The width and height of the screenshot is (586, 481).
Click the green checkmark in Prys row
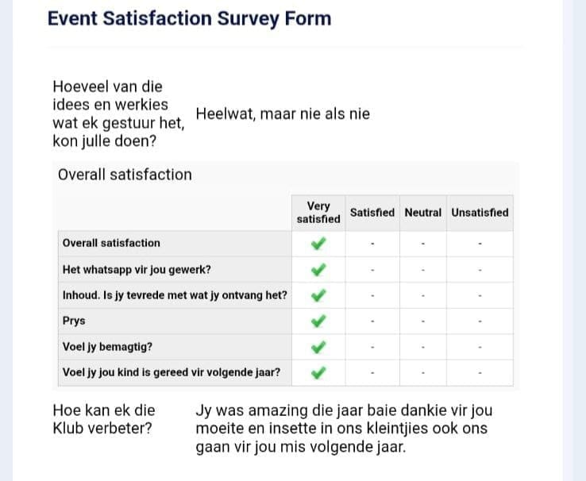point(318,321)
